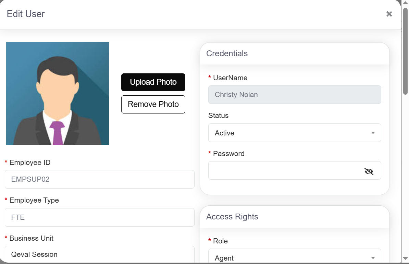Click the Upload Photo button
Image resolution: width=409 pixels, height=264 pixels.
pos(153,82)
